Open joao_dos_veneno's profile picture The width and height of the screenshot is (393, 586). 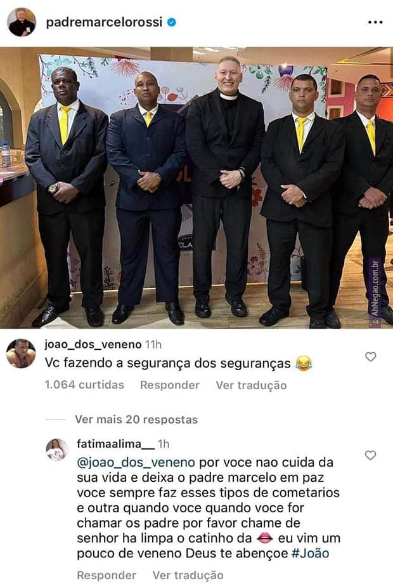(21, 353)
